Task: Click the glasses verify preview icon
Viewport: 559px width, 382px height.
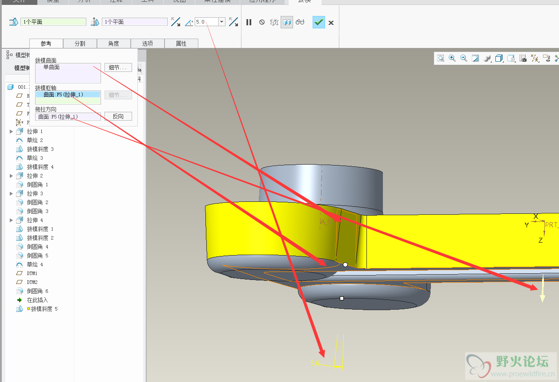Action: click(300, 22)
